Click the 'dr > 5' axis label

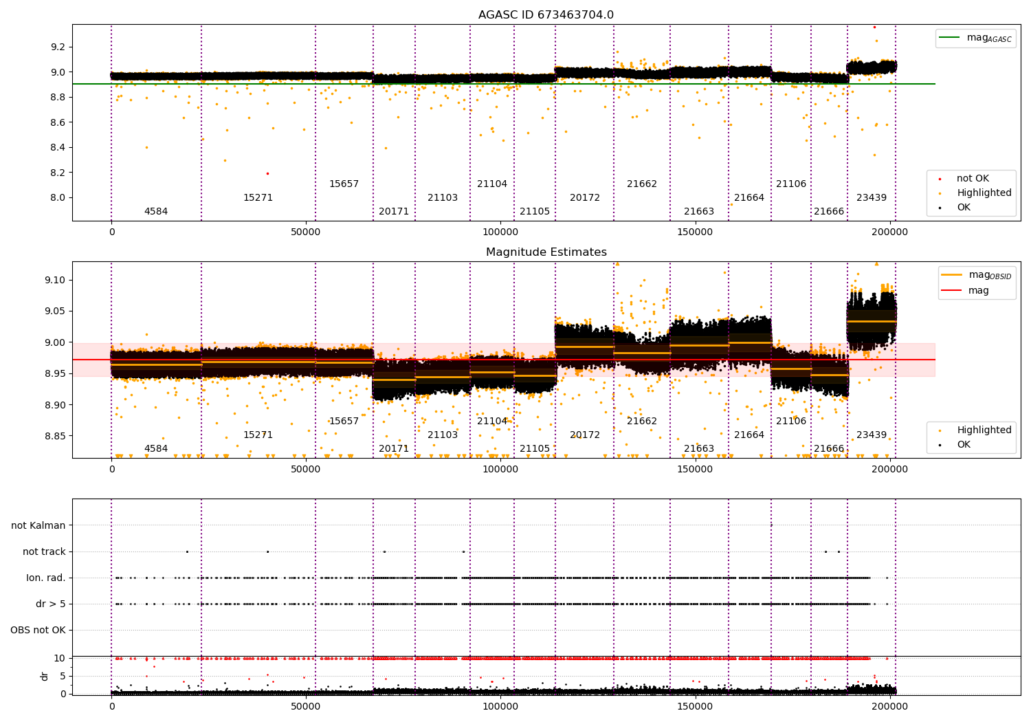pyautogui.click(x=51, y=604)
